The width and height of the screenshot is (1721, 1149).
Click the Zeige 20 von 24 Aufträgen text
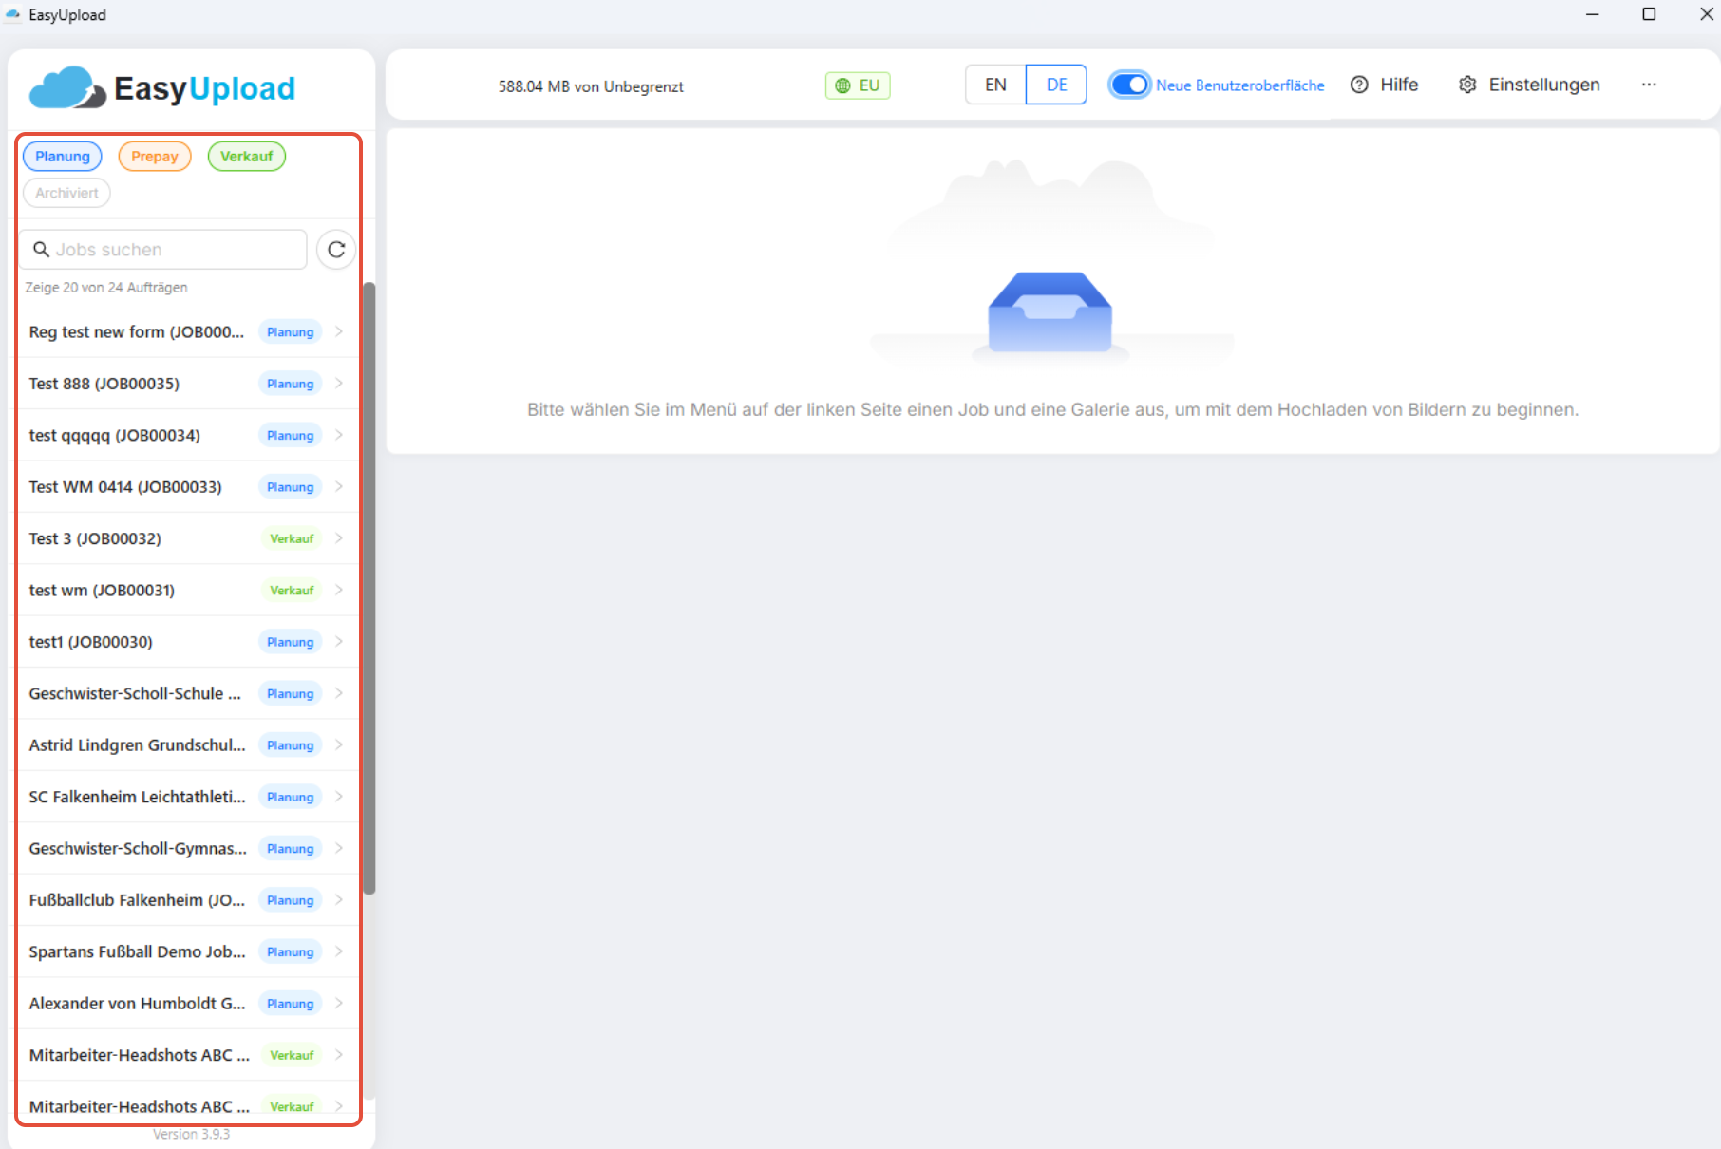pyautogui.click(x=106, y=287)
